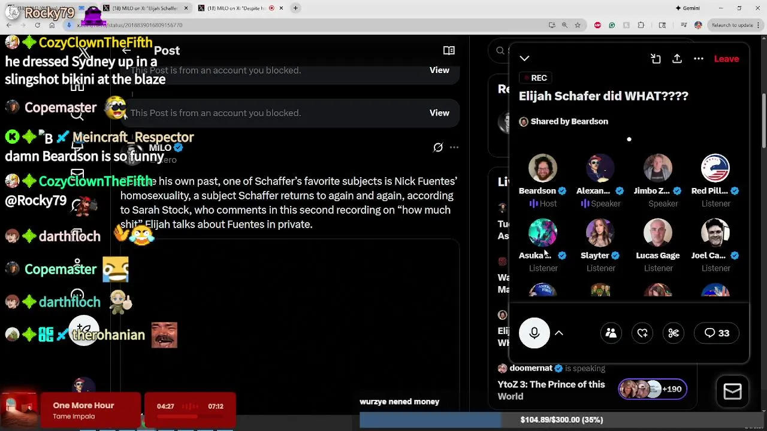View the second blocked account post
The height and width of the screenshot is (431, 767).
(439, 113)
